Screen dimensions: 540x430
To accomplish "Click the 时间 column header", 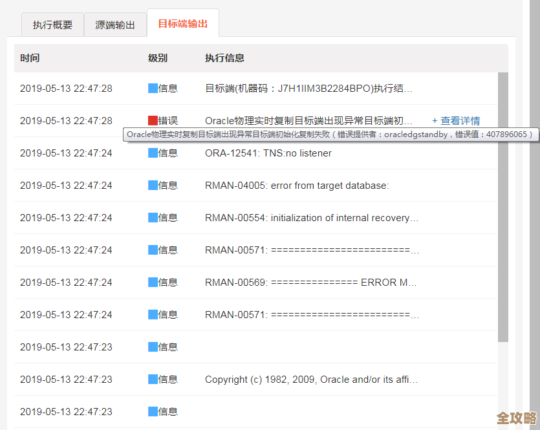I will click(x=29, y=58).
